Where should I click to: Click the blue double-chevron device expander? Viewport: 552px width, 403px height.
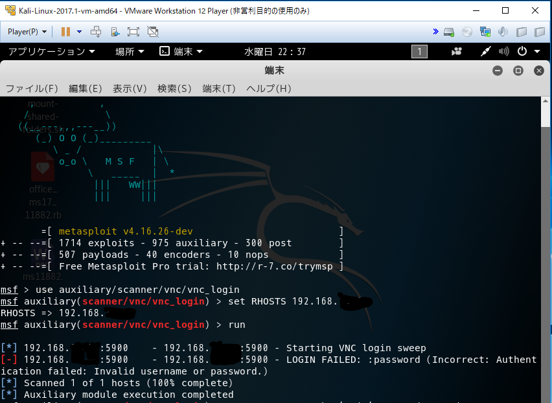(435, 32)
